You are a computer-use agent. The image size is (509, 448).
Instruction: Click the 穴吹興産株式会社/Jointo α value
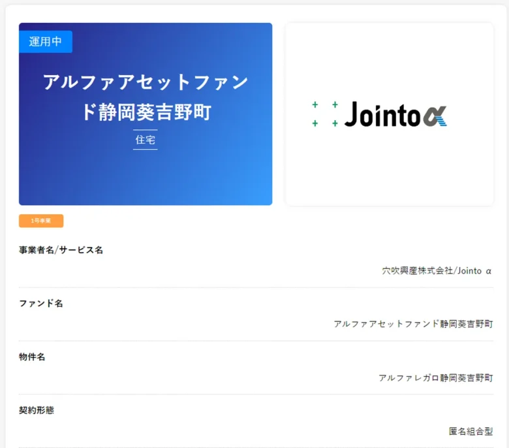(x=437, y=270)
